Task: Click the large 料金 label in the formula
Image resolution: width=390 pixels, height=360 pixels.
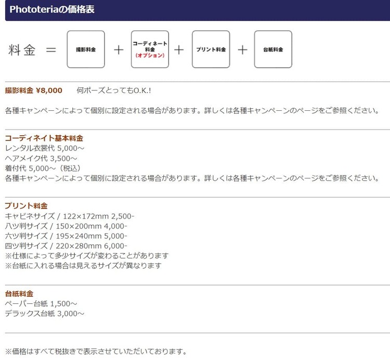Action: [x=22, y=50]
